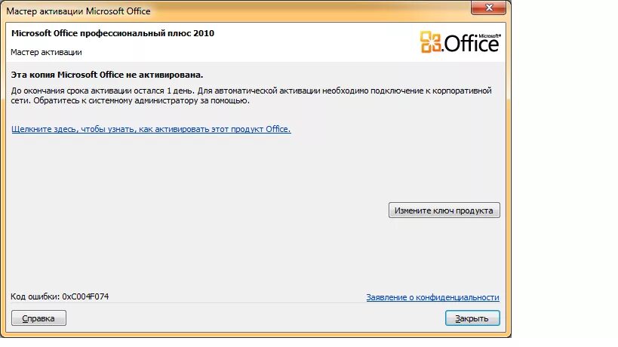This screenshot has height=347, width=618.
Task: Click the Закрыть button
Action: tap(472, 318)
